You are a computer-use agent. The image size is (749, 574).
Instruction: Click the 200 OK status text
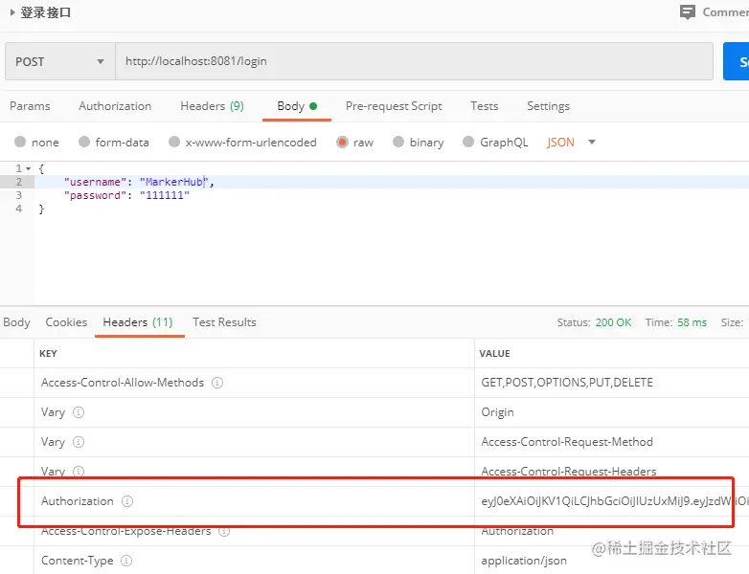coord(613,322)
